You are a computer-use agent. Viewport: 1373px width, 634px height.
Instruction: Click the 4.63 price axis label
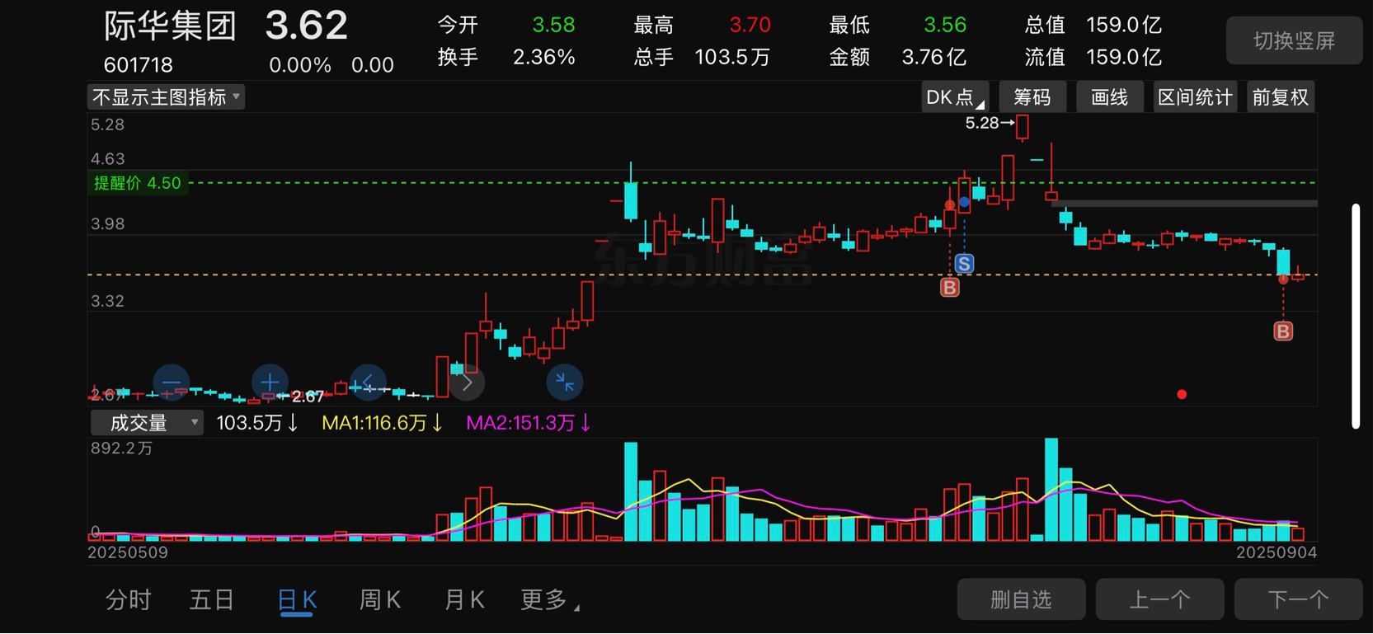coord(108,158)
